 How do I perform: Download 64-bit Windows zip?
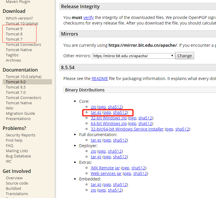pyautogui.click(x=109, y=124)
